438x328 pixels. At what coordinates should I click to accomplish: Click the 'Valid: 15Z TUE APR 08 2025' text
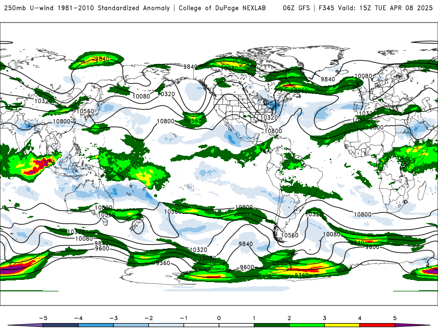pos(385,8)
